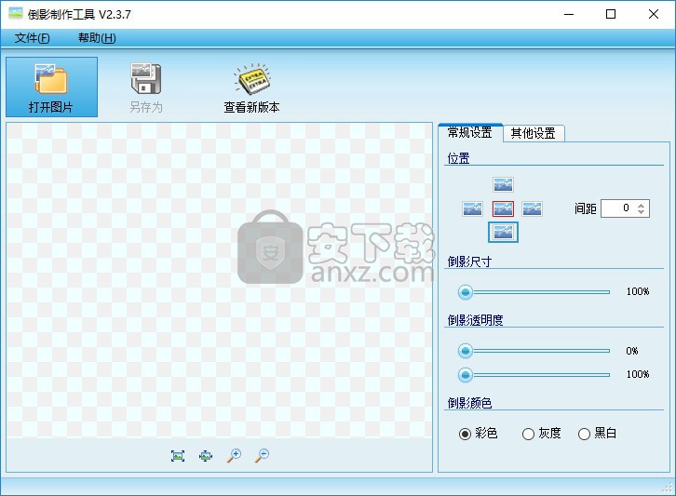Select the 彩色 color option
Screen dimensions: 676x496
coord(478,433)
